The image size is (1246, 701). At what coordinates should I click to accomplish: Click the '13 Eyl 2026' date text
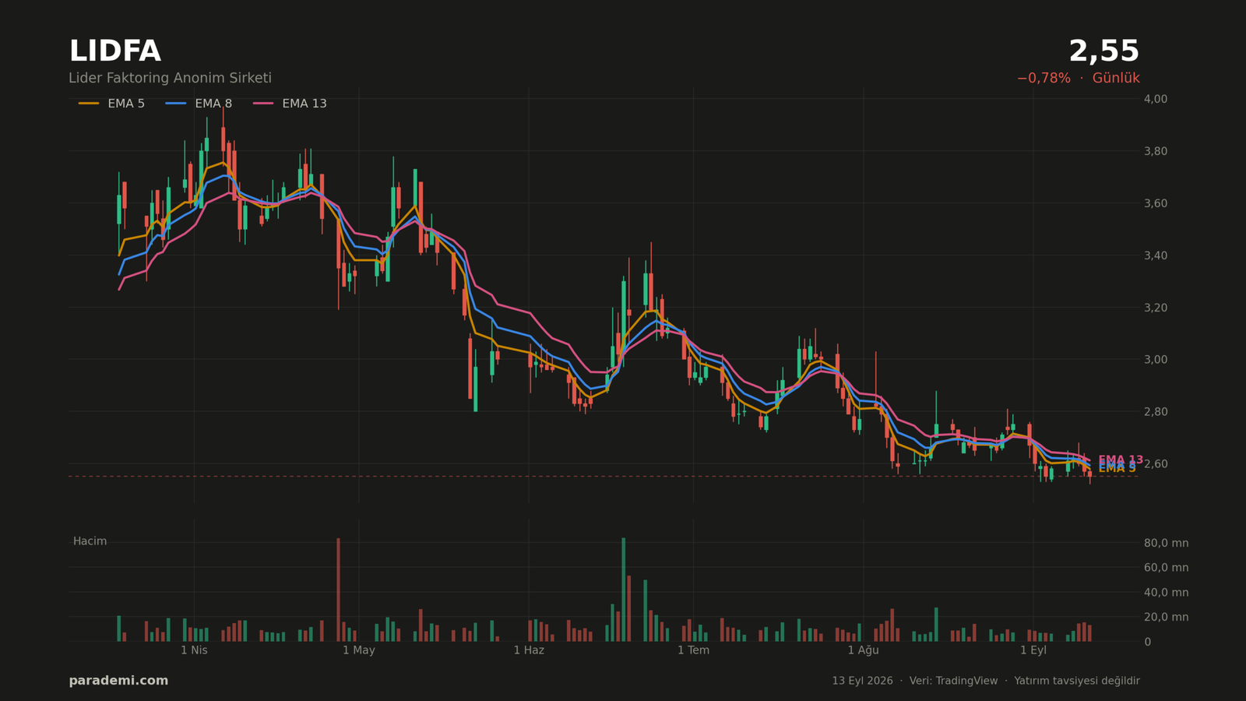pyautogui.click(x=862, y=681)
